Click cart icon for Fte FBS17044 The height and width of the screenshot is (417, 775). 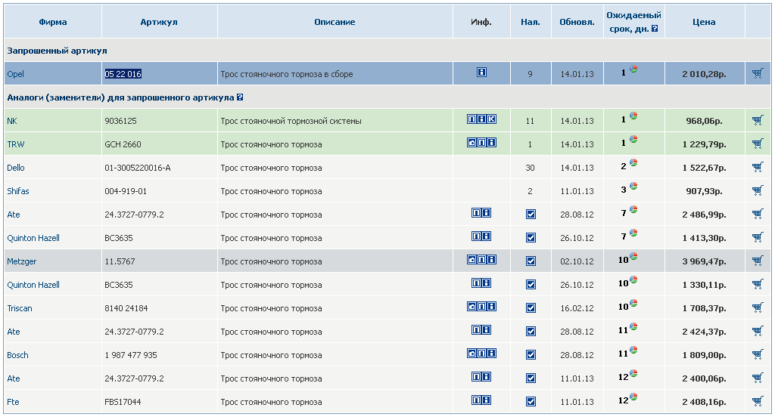coord(758,402)
